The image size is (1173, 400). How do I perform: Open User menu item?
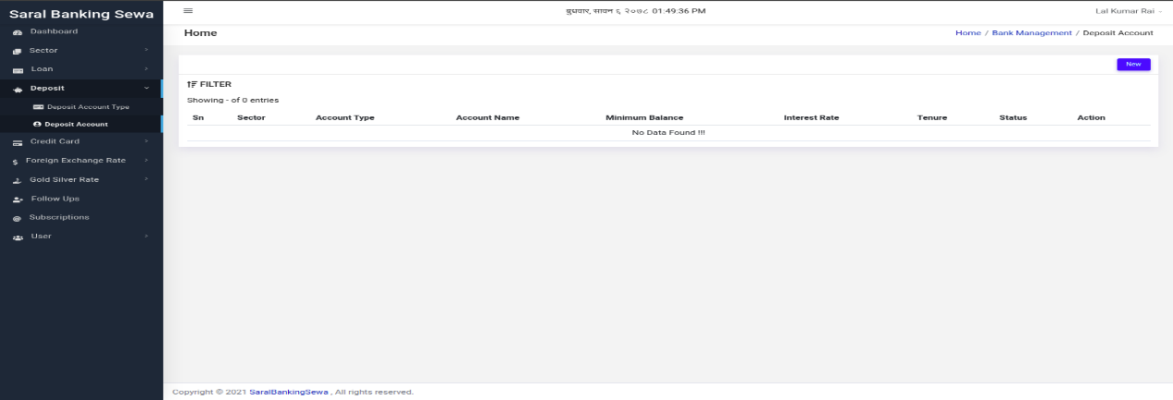tap(81, 236)
